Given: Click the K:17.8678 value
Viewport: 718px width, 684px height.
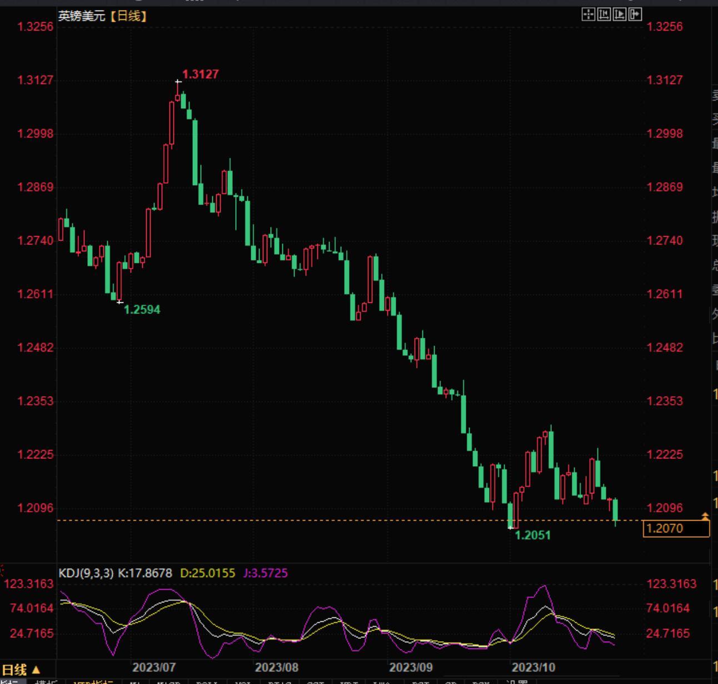Looking at the screenshot, I should [x=145, y=573].
